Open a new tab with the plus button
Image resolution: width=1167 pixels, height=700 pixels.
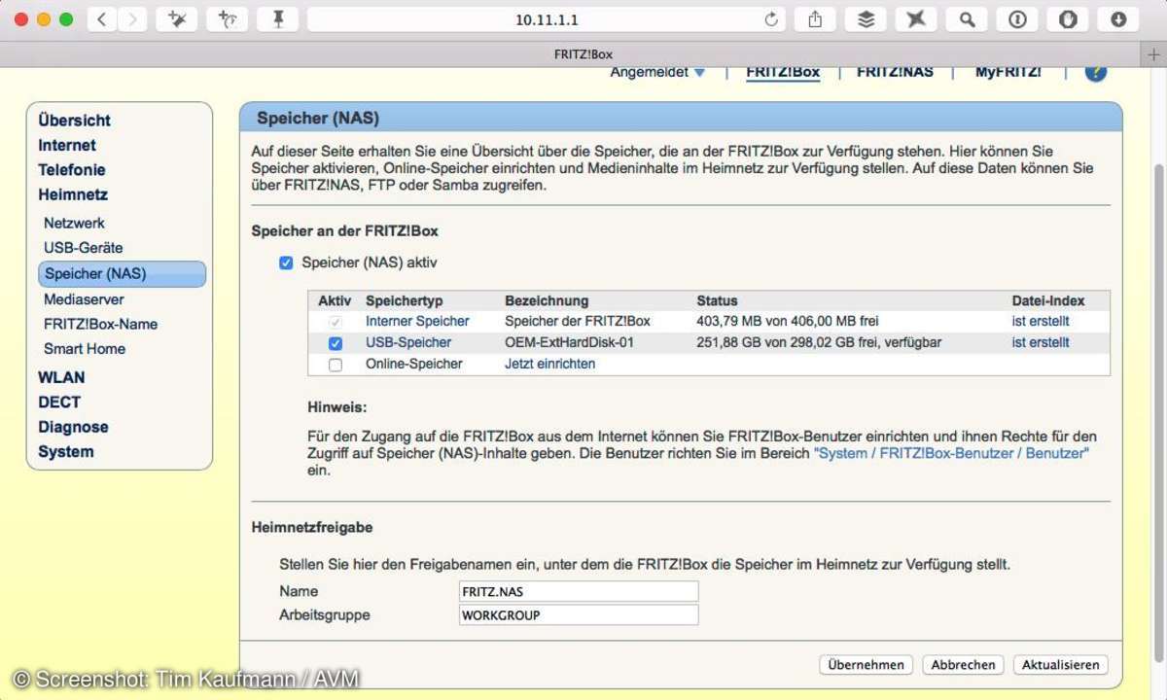click(1154, 54)
